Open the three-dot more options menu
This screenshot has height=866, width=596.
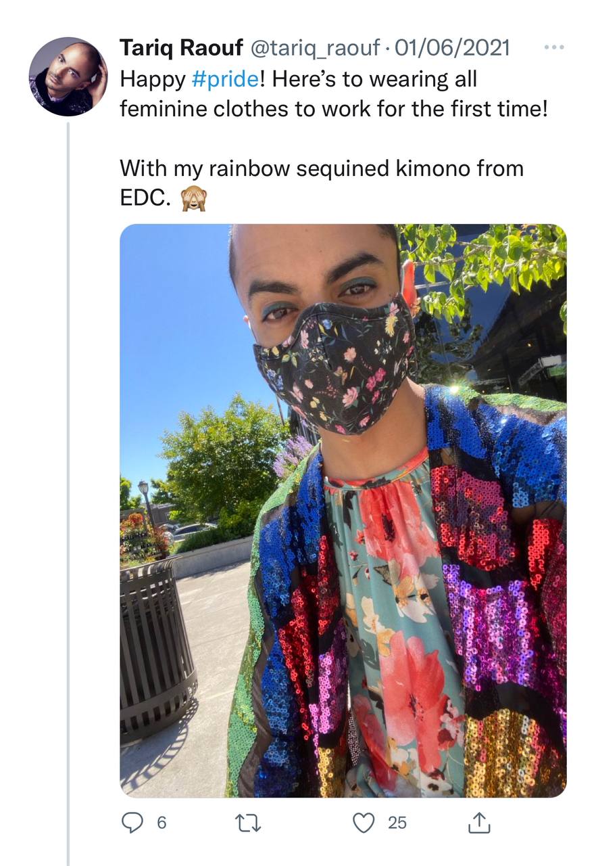pyautogui.click(x=553, y=48)
